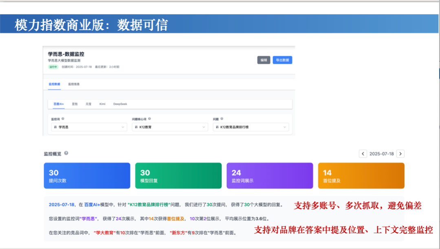The height and width of the screenshot is (249, 440).
Task: Click 创建时间: 2025-07-18 text
Action: 77,67
